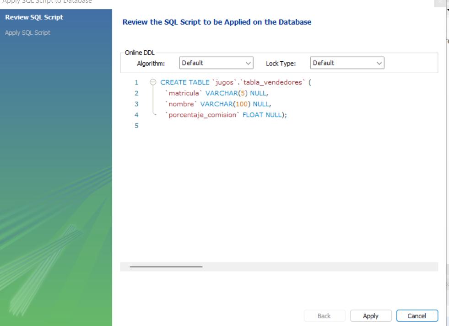Screen dimensions: 449x326
Task: Click line number 1 in gutter
Action: 136,82
